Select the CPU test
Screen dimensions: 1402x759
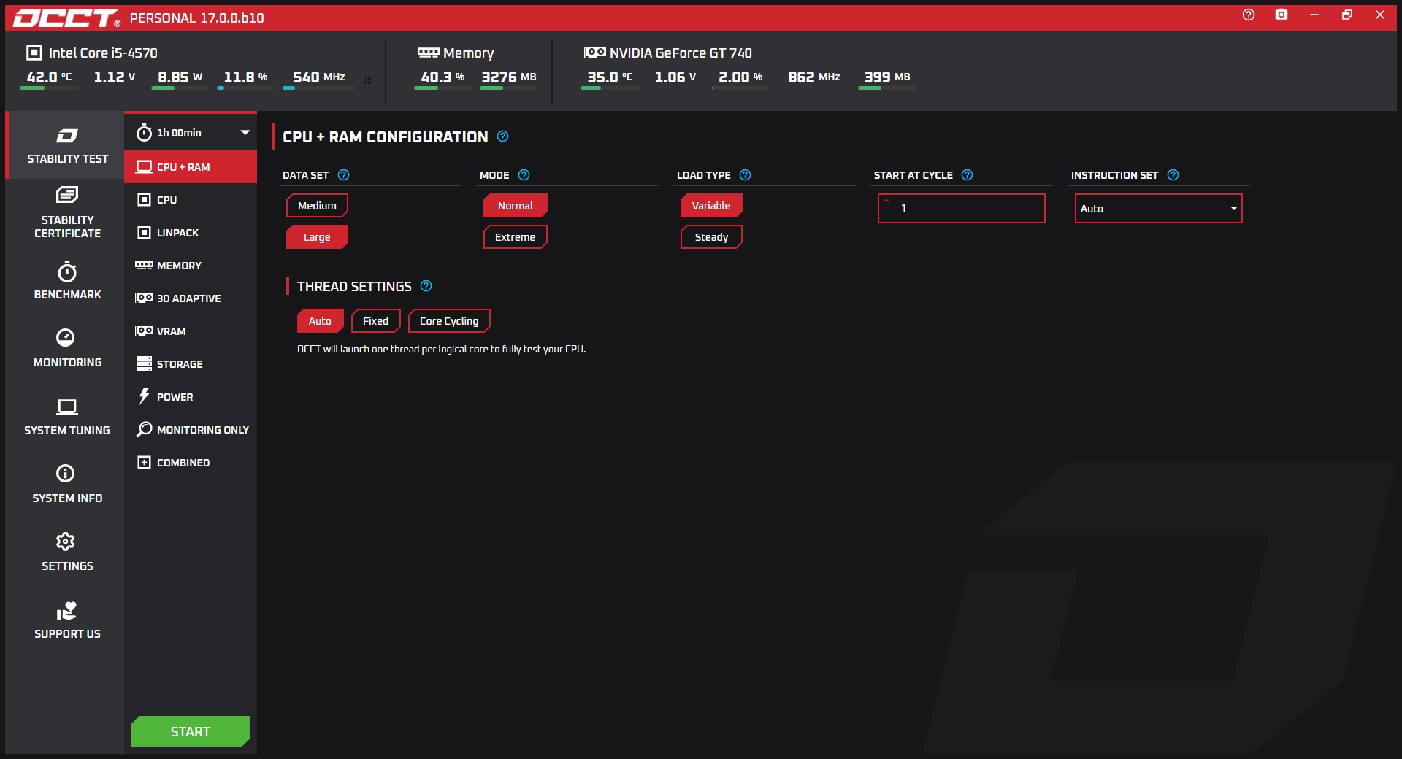pyautogui.click(x=191, y=200)
